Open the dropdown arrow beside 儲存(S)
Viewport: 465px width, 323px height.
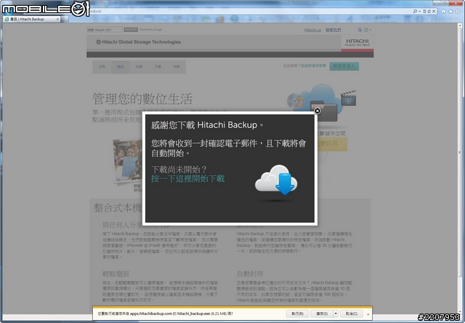[x=336, y=314]
